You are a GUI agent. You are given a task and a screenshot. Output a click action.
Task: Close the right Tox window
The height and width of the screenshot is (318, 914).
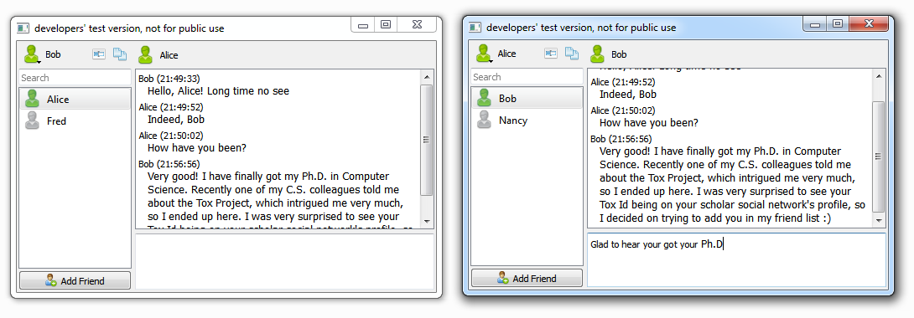869,23
